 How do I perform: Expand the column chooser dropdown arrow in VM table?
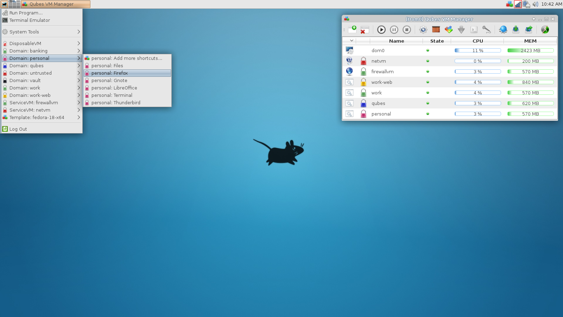tap(351, 41)
